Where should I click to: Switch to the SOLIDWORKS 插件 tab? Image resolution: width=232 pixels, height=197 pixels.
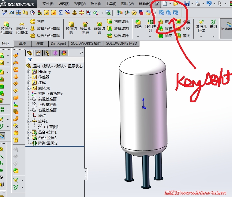click(x=86, y=44)
